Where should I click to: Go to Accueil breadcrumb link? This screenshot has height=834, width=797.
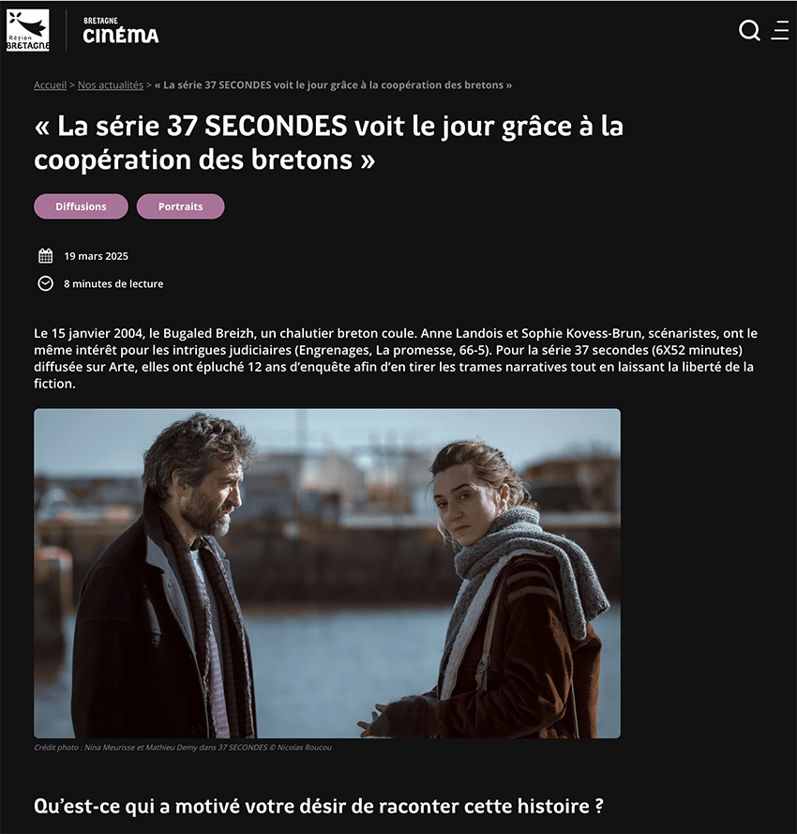[50, 85]
